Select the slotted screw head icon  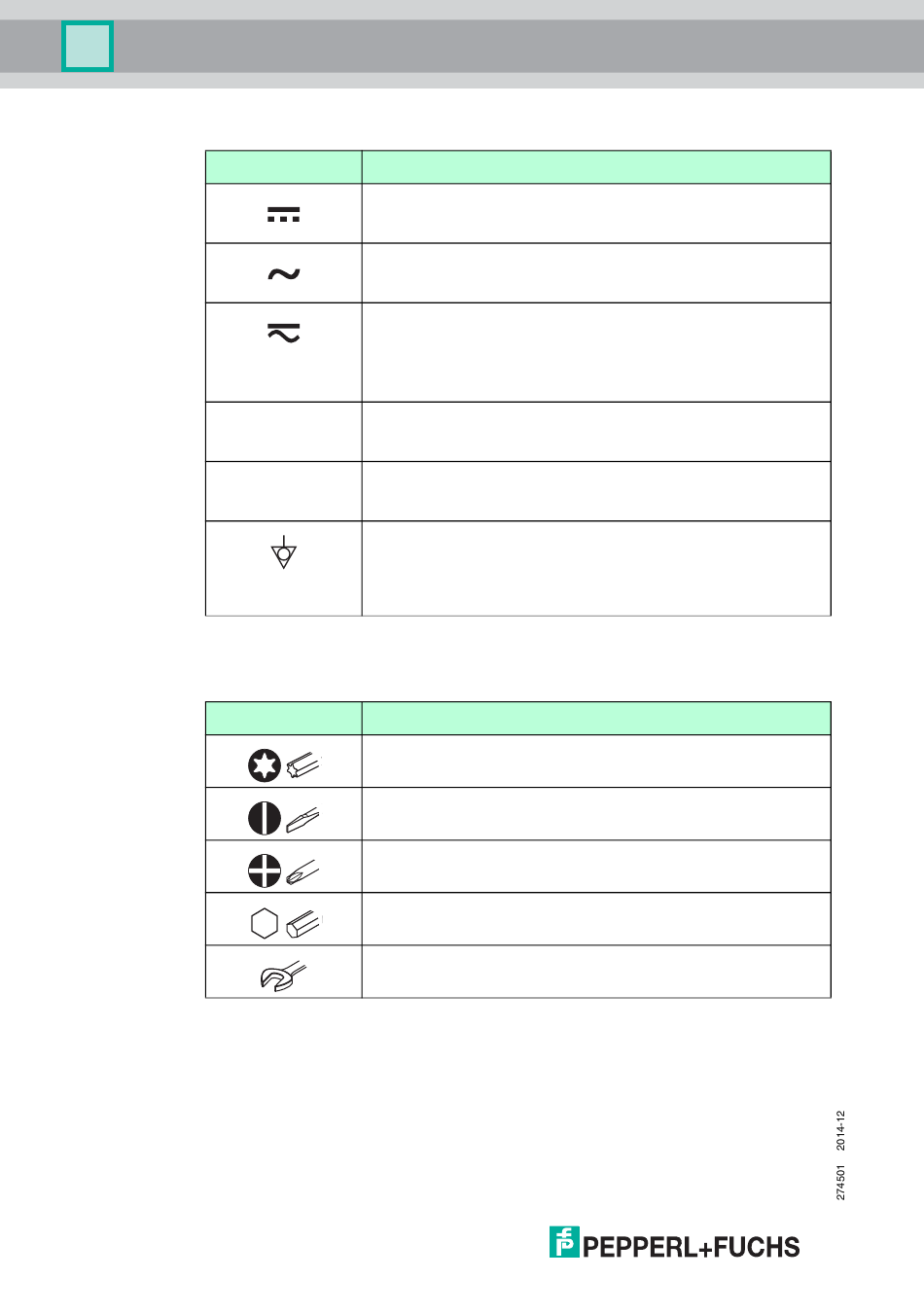pos(264,819)
